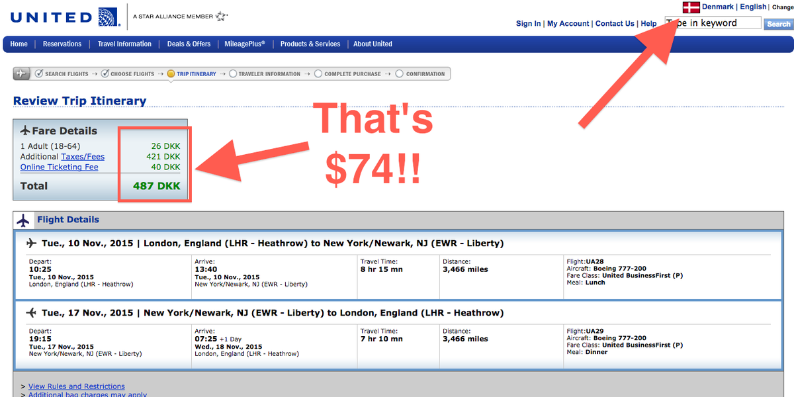
Task: Open the MileagePlus menu
Action: pyautogui.click(x=245, y=44)
